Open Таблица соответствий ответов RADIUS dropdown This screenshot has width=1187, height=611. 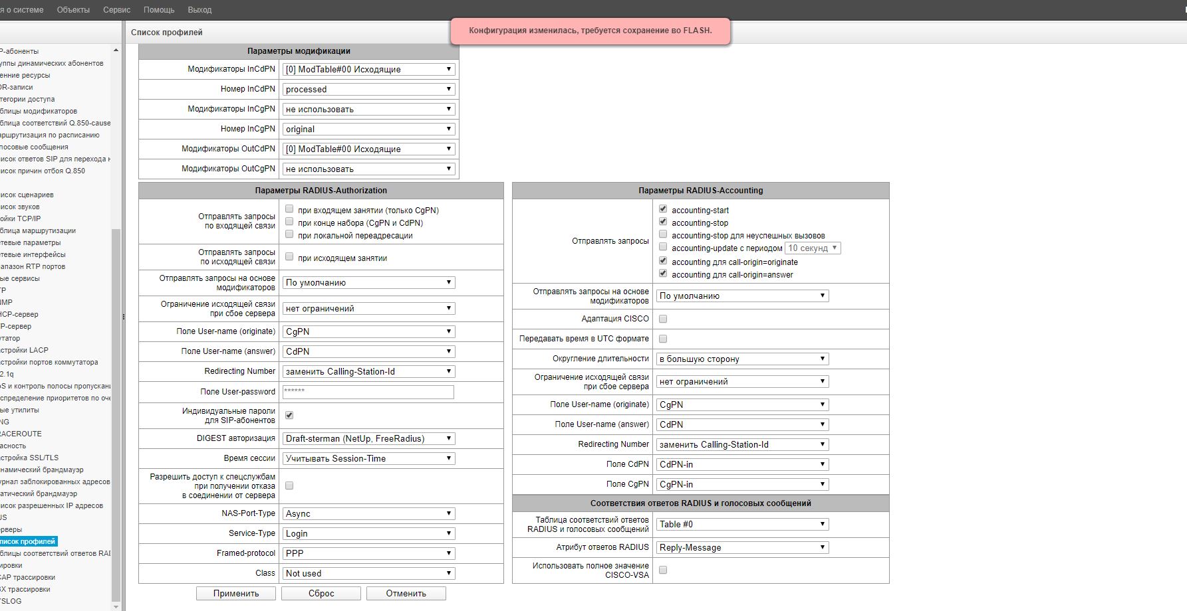(743, 524)
